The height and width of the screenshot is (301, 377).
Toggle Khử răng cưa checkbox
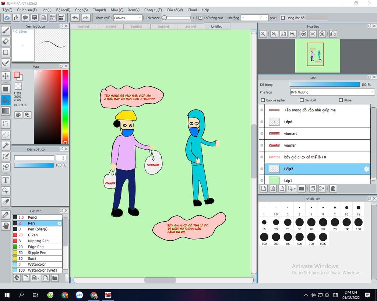tap(200, 18)
